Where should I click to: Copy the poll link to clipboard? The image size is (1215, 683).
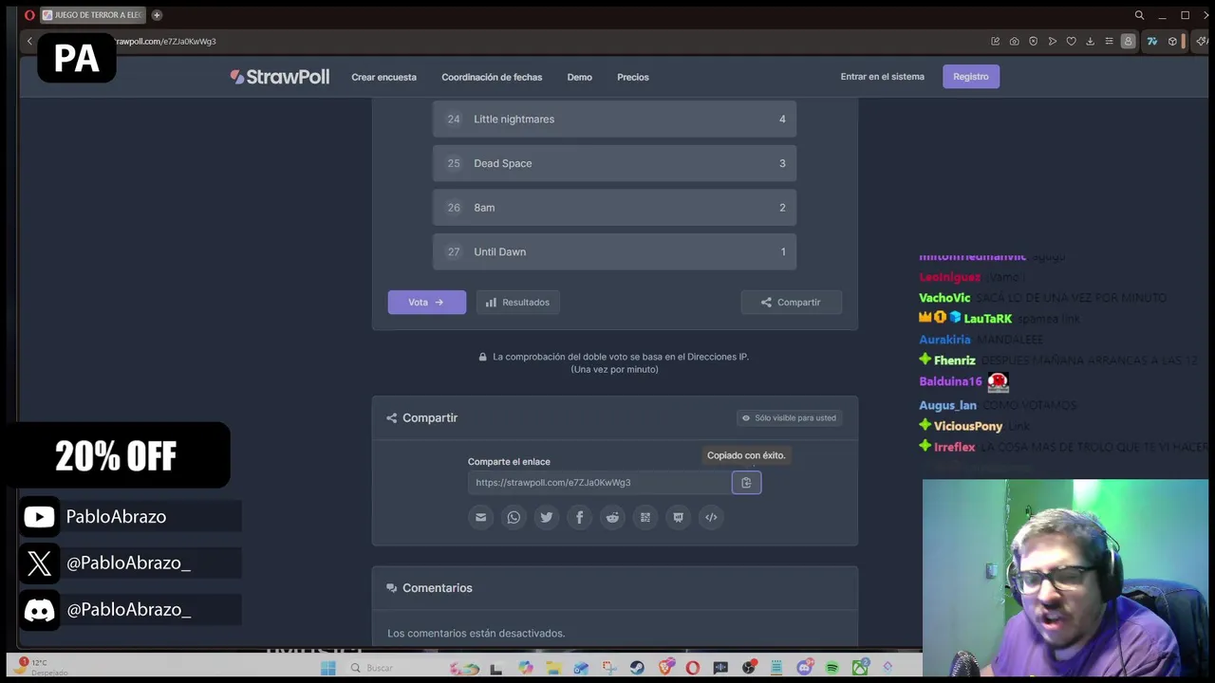(x=746, y=483)
